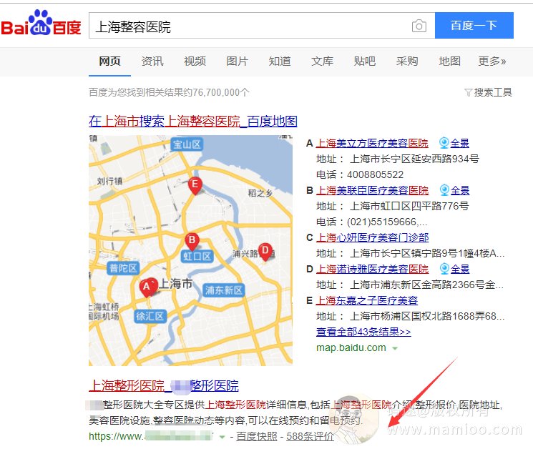Open 上海美立方医疗美容医院 link

(x=372, y=143)
